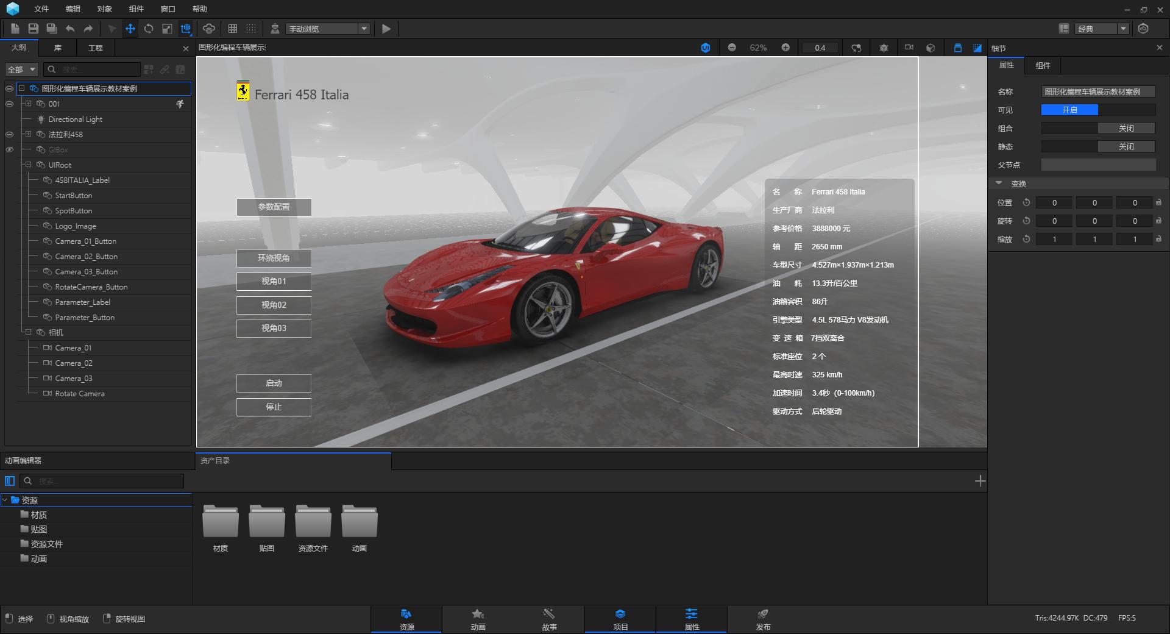Select the move tool
This screenshot has width=1170, height=634.
[x=130, y=29]
